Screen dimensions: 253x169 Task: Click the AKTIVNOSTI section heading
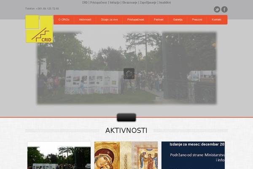[x=126, y=131]
